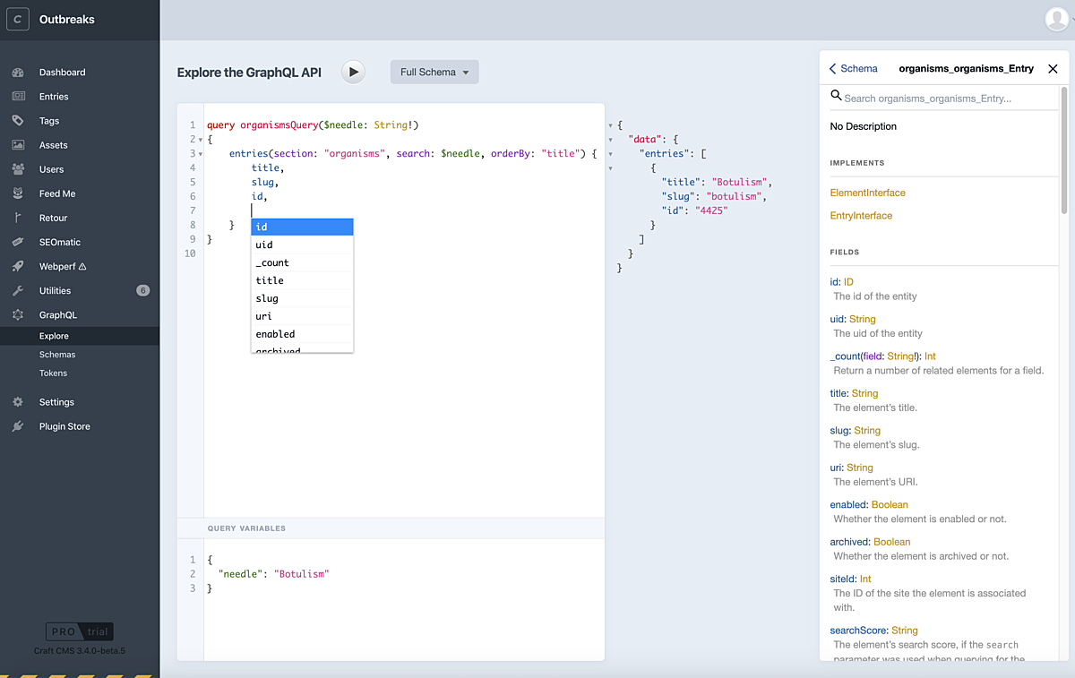The width and height of the screenshot is (1075, 678).
Task: Select "id" in autocomplete list
Action: click(302, 227)
